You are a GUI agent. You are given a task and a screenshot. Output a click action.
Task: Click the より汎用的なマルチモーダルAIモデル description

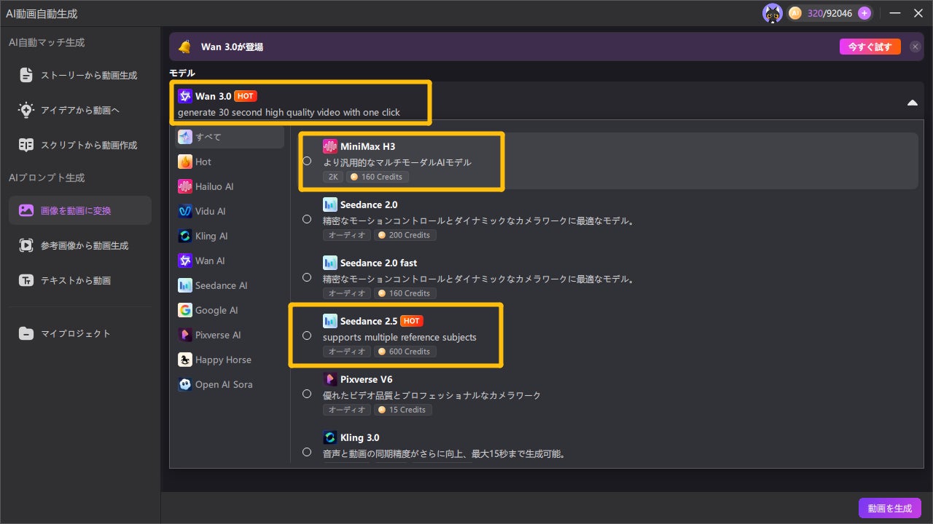point(397,162)
